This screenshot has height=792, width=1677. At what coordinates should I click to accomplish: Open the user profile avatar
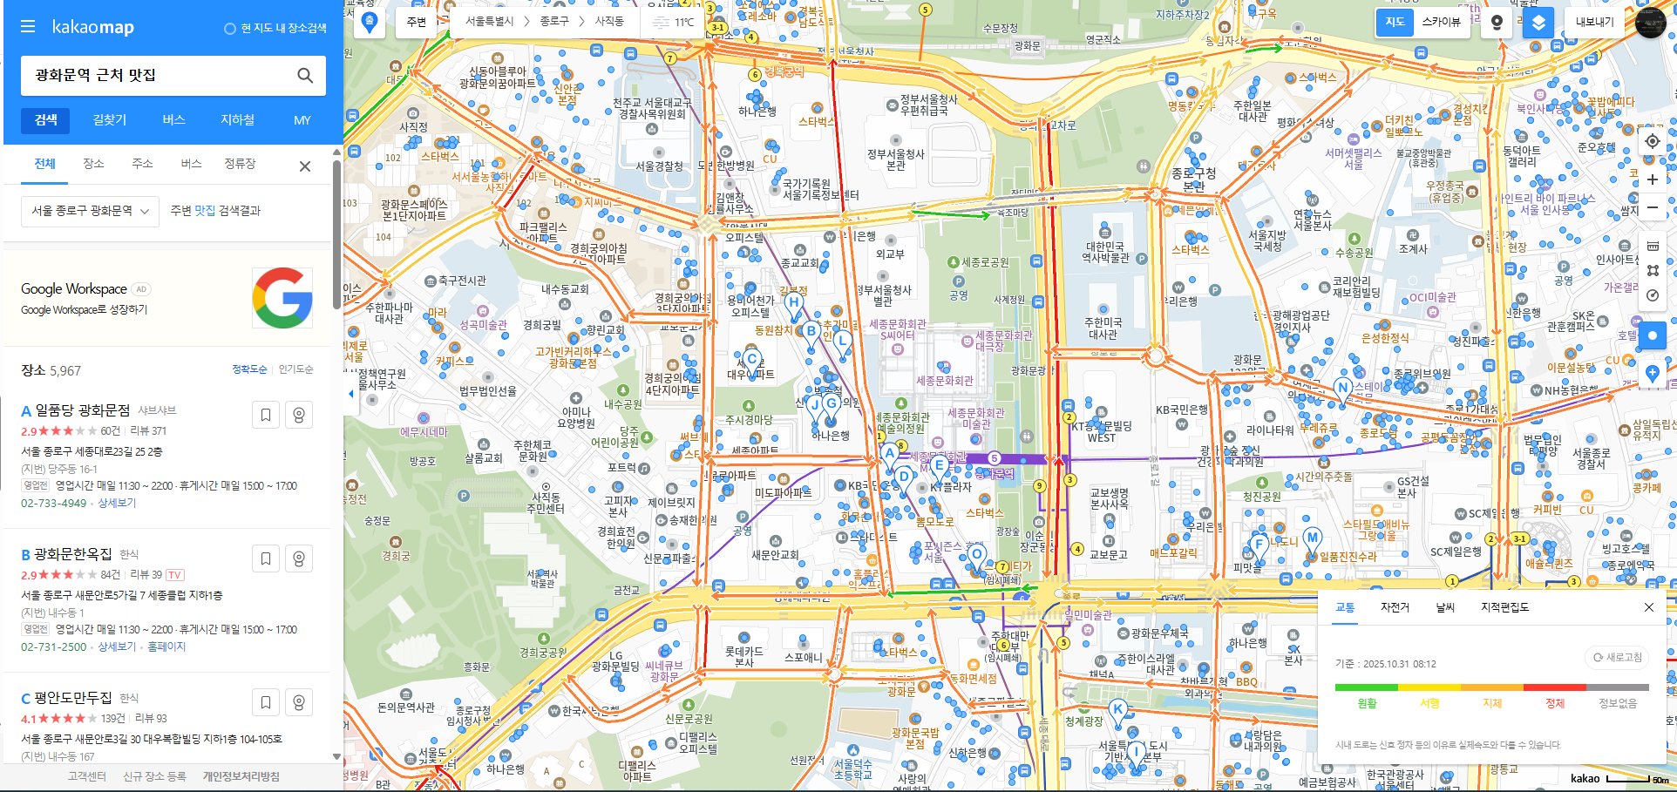coord(1651,22)
